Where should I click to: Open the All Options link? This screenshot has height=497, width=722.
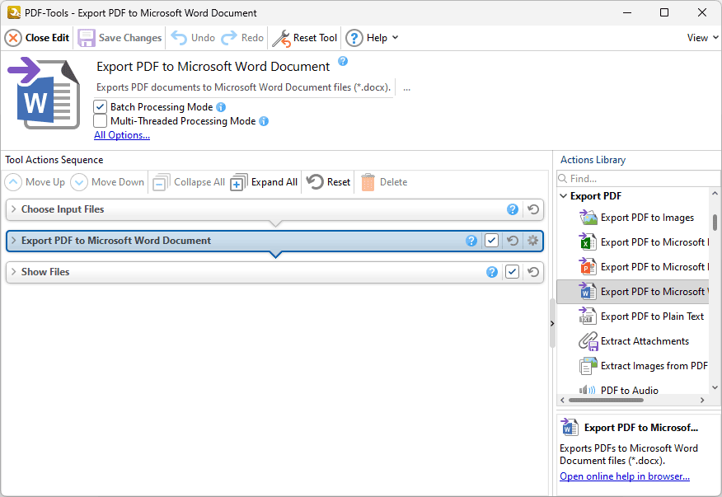click(122, 135)
